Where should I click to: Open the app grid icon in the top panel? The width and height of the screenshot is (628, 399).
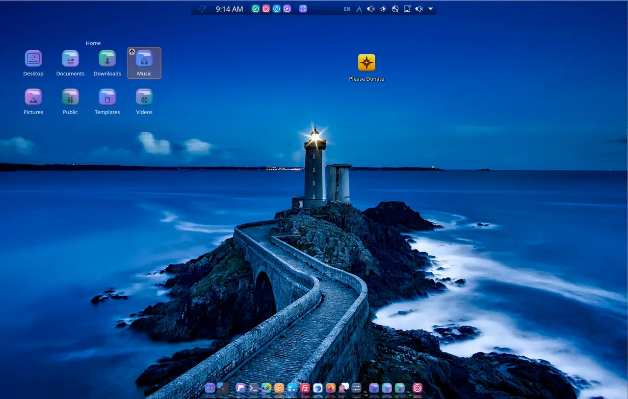303,8
